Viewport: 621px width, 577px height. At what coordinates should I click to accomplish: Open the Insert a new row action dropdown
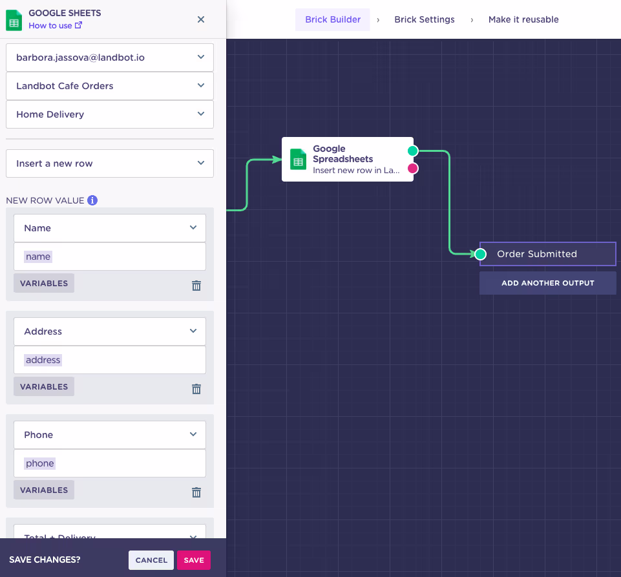(x=110, y=163)
